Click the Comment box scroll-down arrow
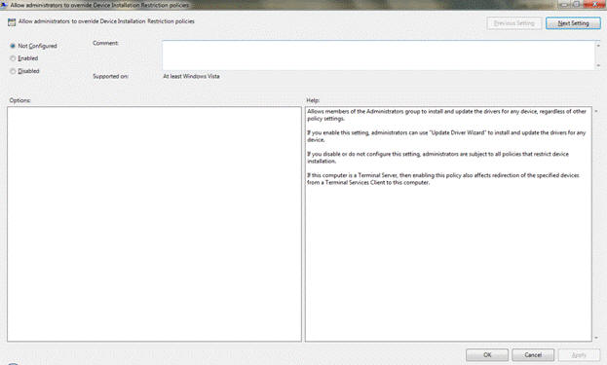Screen dimensions: 607x365 click(598, 66)
